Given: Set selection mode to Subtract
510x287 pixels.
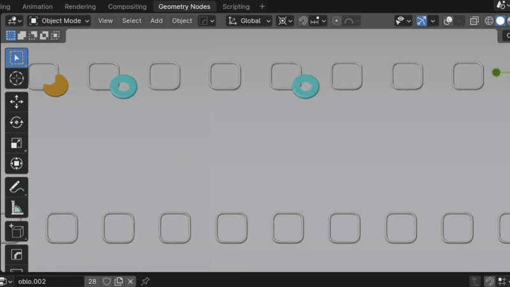Looking at the screenshot, I should pos(33,35).
